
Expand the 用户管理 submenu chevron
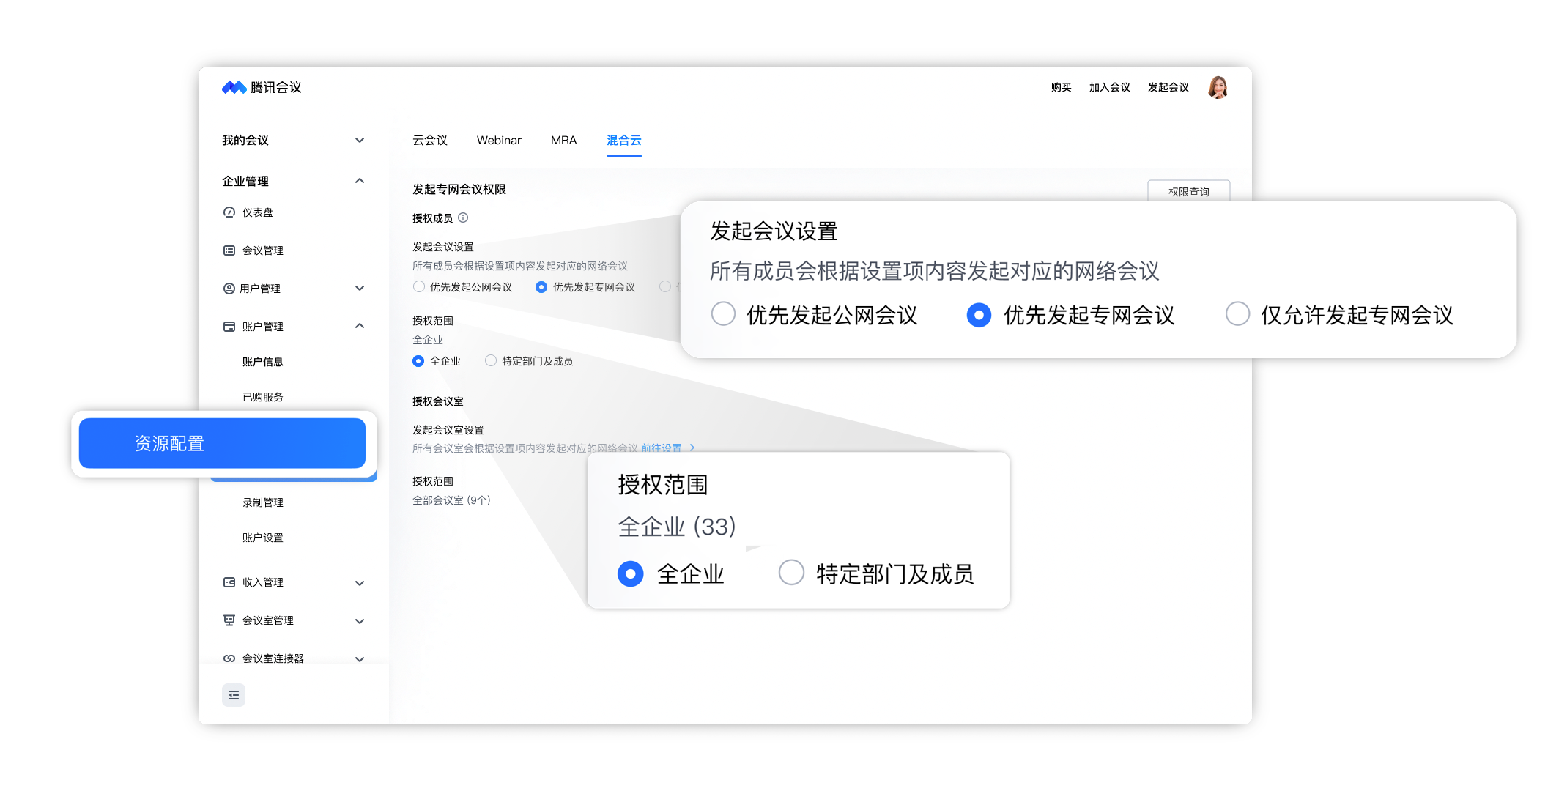point(360,289)
